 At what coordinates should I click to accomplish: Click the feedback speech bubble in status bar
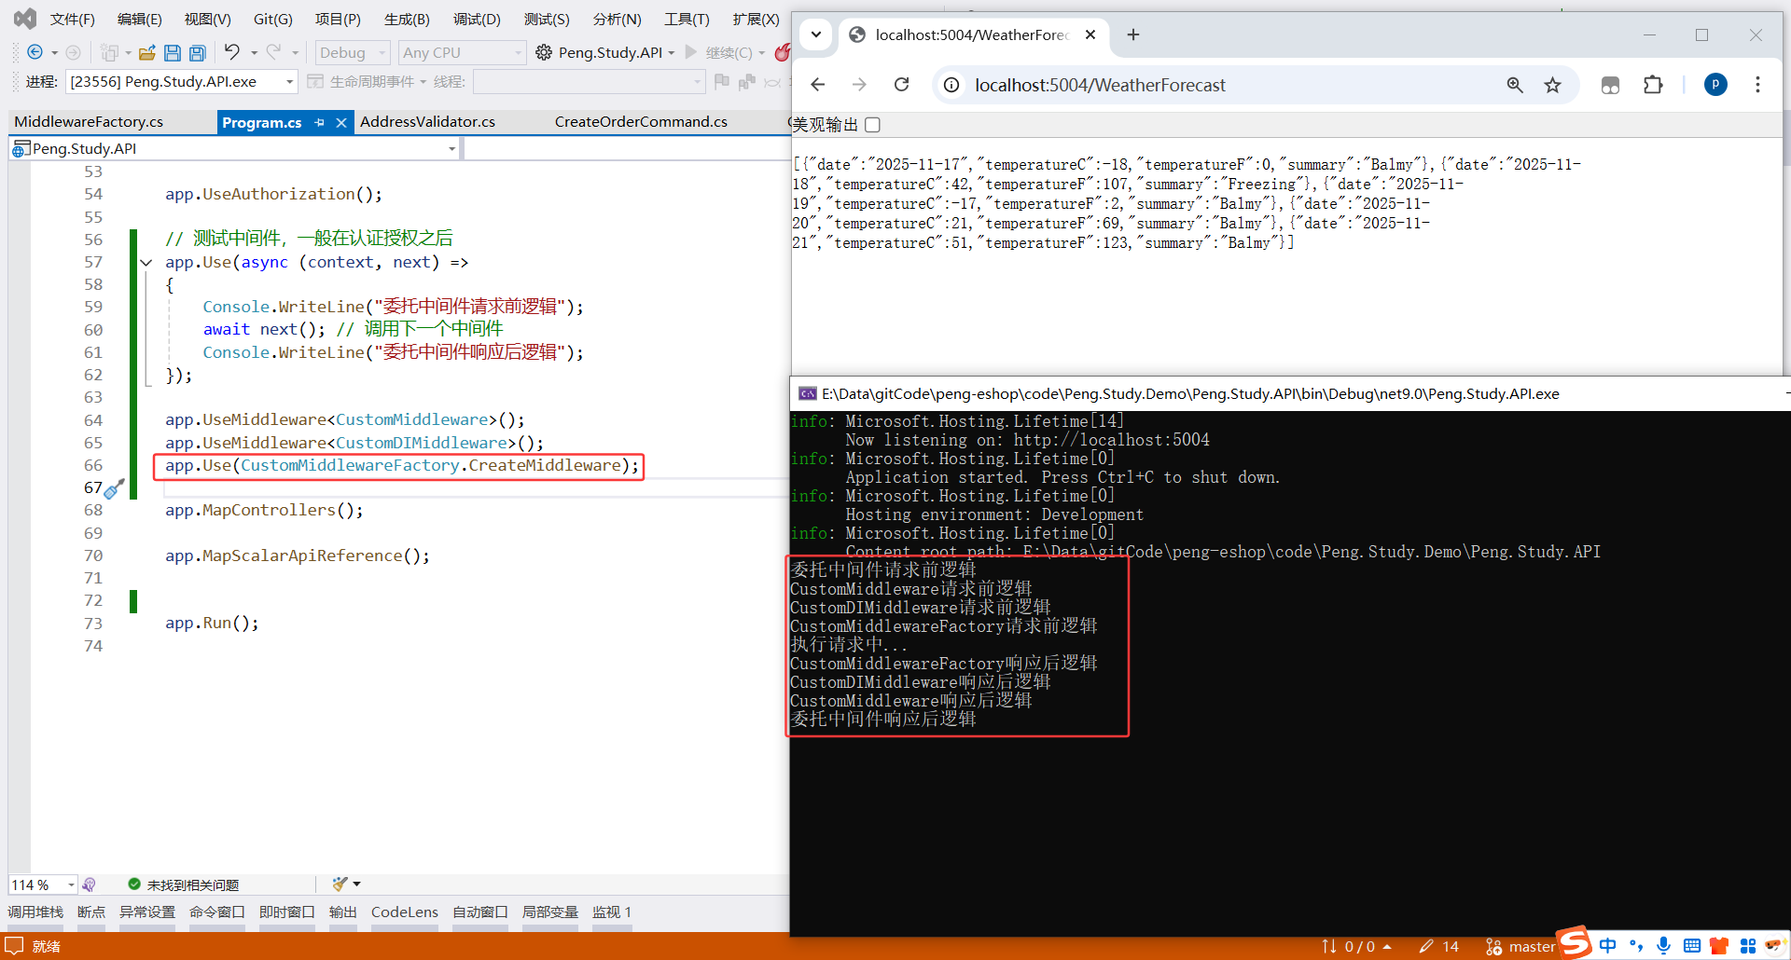tap(14, 946)
